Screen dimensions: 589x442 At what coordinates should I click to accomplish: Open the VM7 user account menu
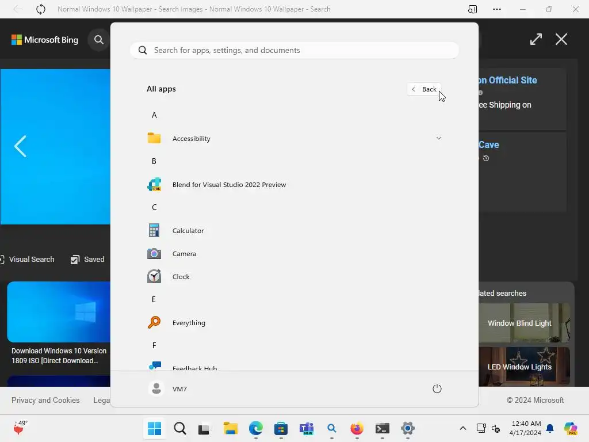coord(167,388)
